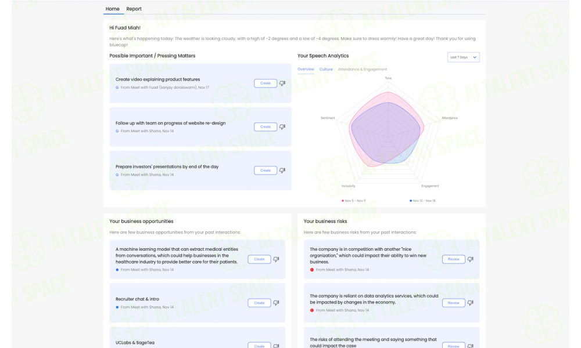This screenshot has height=348, width=581.
Task: Thumbs down the competition risk item
Action: click(x=471, y=259)
